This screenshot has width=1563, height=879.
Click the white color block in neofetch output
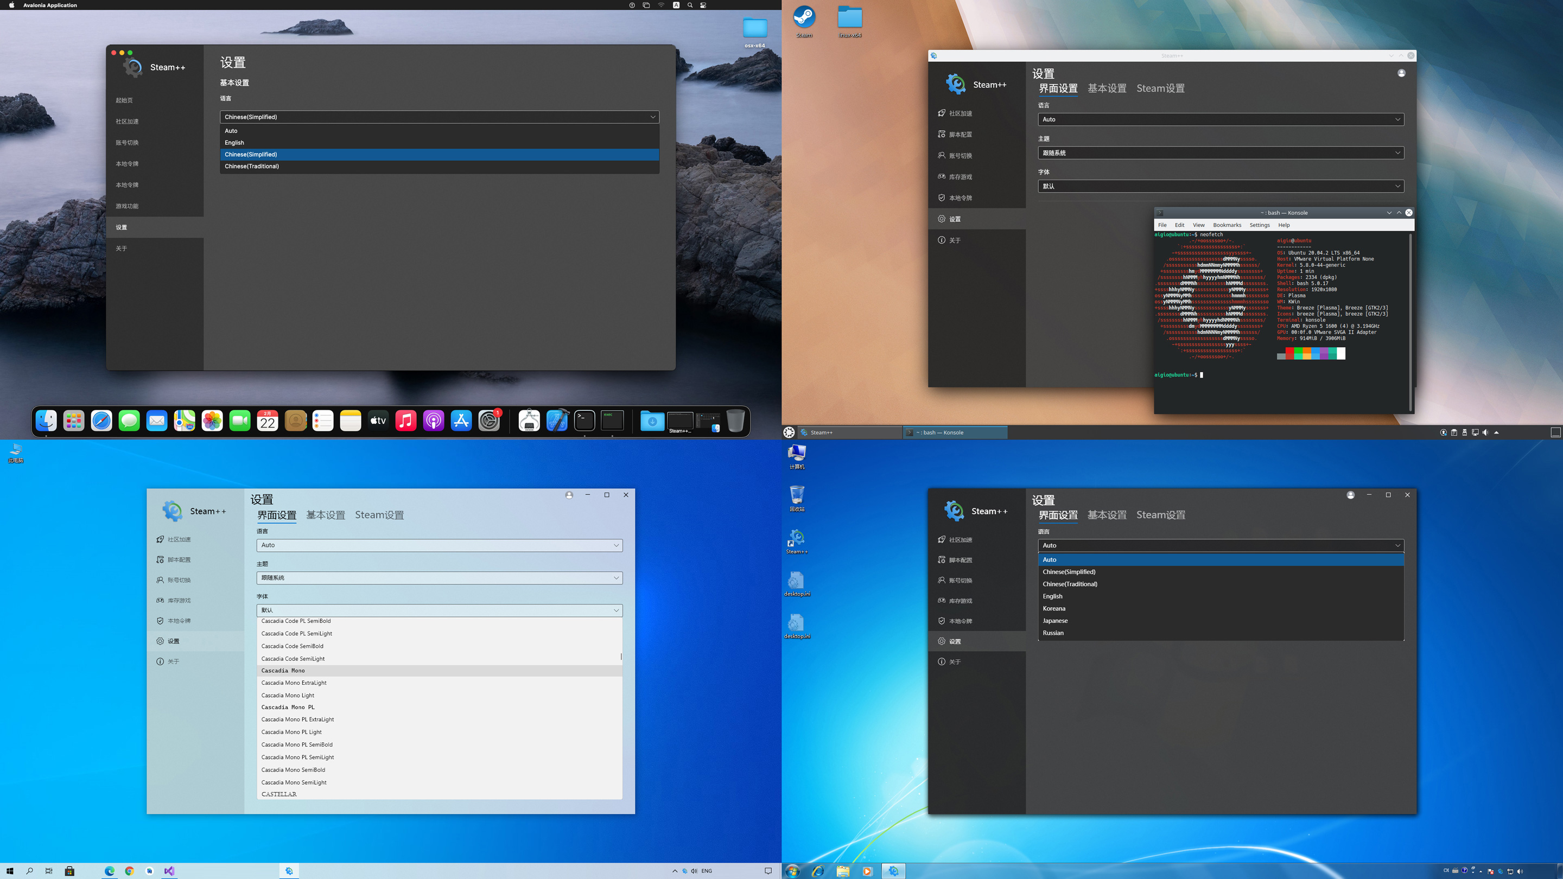click(1341, 353)
